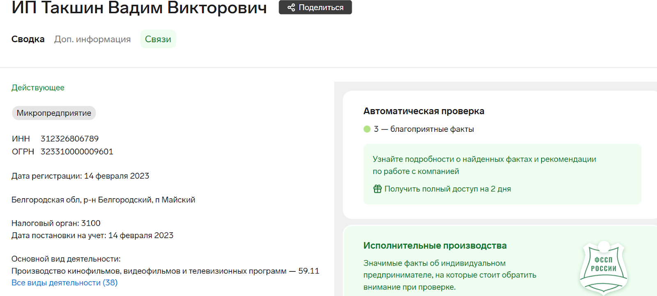
Task: Open the Связи tab
Action: 158,39
